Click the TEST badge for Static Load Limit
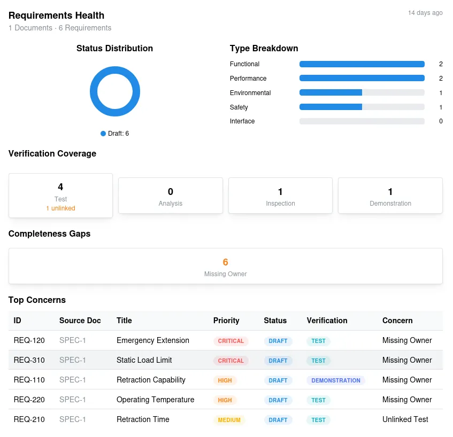Viewport: 453px width, 437px height. click(x=318, y=361)
